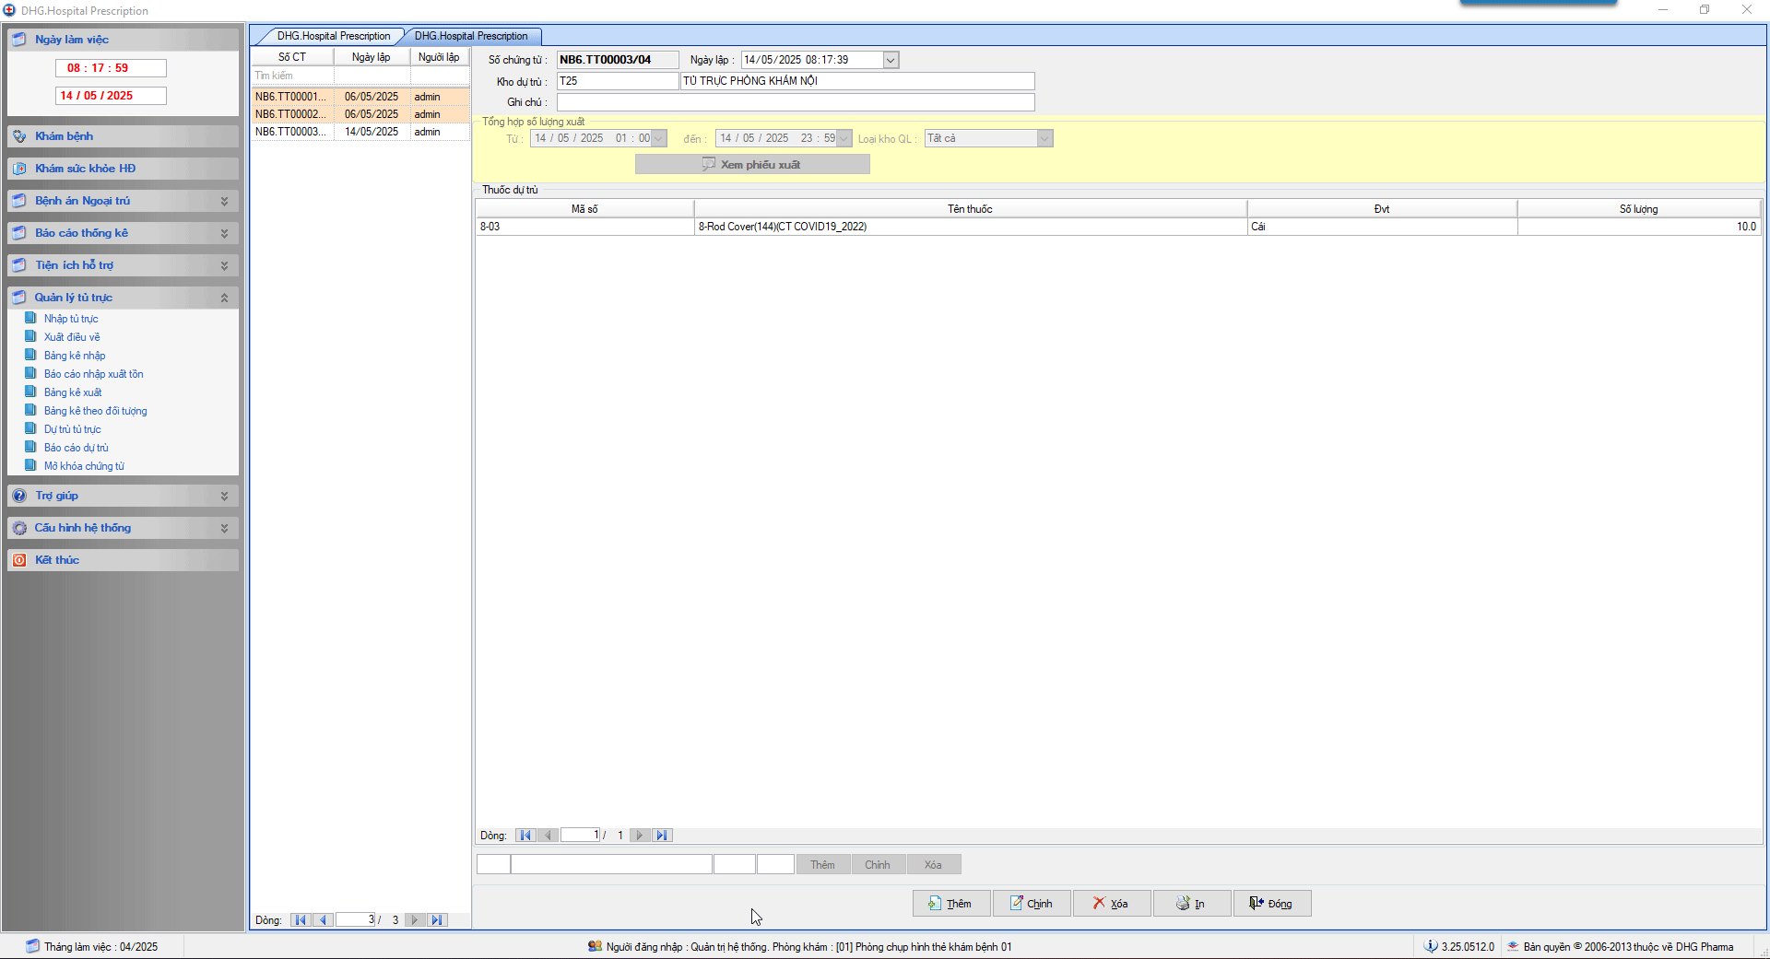
Task: Click the icon beside Báo cáo nhập xuất tồn
Action: tap(30, 373)
